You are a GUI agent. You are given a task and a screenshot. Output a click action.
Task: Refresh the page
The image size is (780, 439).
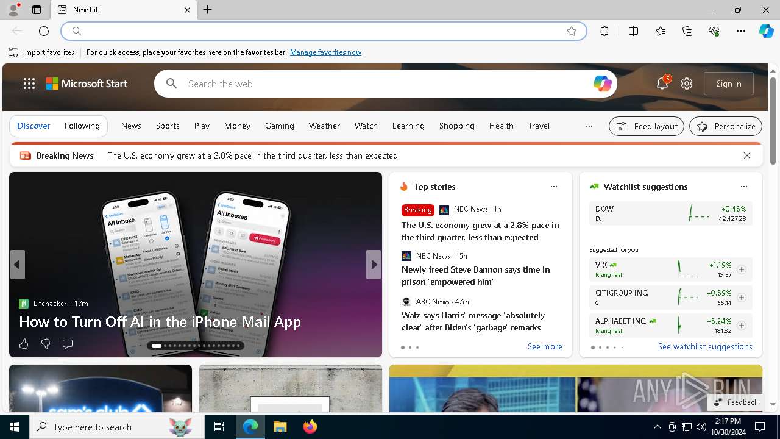[x=44, y=31]
